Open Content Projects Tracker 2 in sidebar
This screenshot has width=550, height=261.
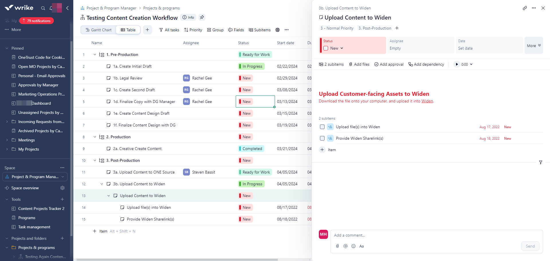pos(41,209)
